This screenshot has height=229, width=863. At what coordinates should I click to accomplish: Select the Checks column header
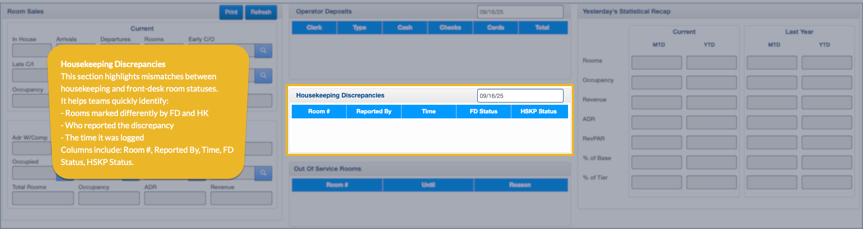tap(450, 28)
